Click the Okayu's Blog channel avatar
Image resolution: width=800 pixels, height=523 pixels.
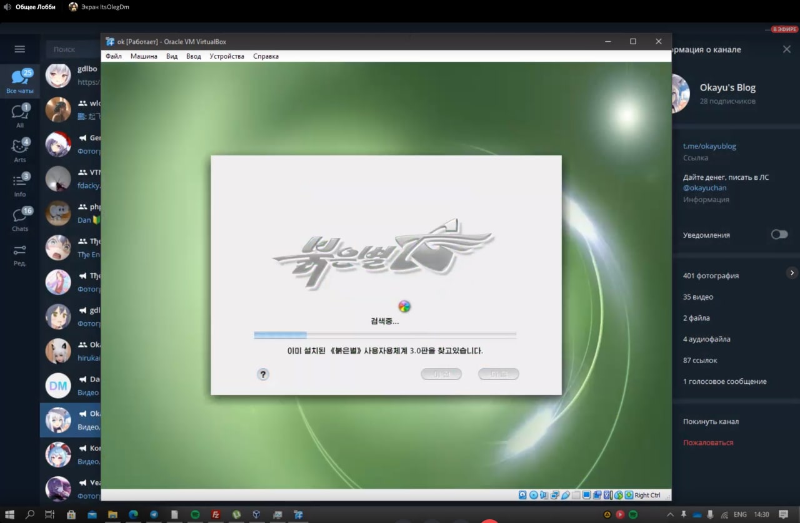point(681,94)
